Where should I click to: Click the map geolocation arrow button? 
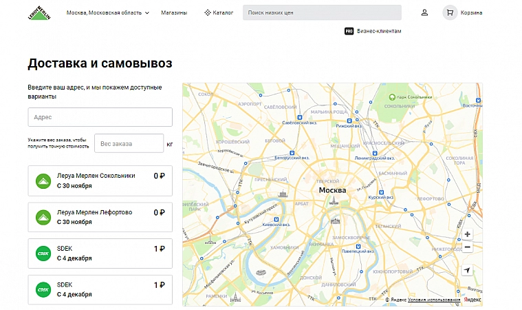468,270
